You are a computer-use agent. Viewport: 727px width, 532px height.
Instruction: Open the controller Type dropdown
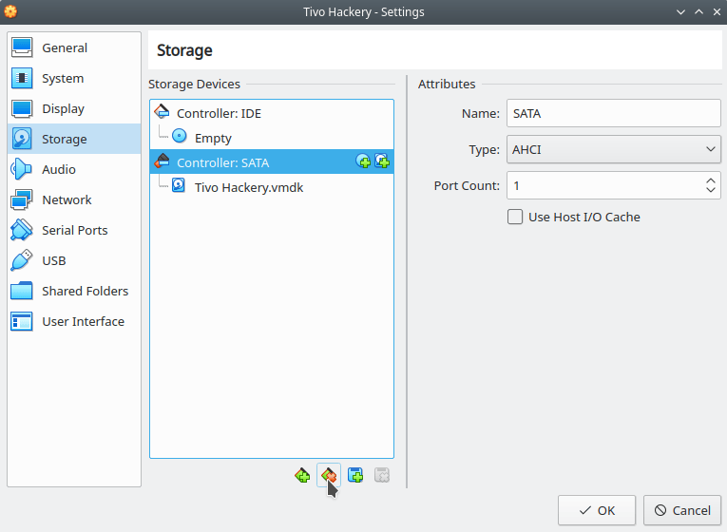(613, 149)
